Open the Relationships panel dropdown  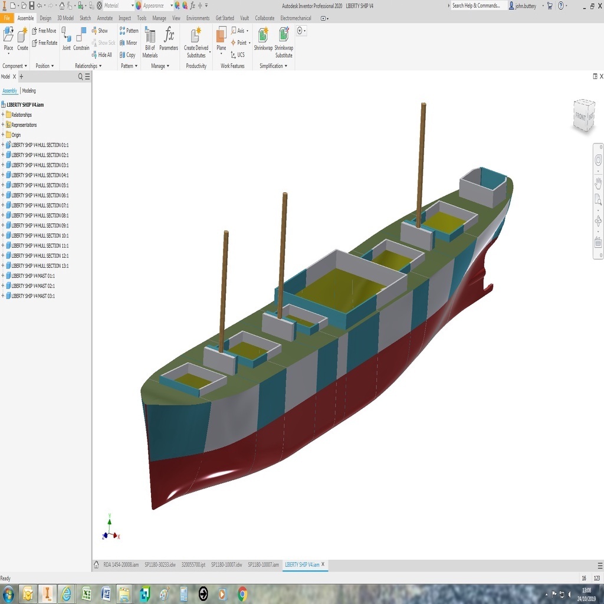(88, 66)
